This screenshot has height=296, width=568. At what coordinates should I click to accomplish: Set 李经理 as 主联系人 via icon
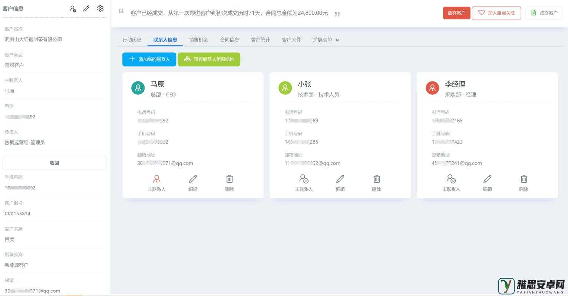pyautogui.click(x=451, y=179)
